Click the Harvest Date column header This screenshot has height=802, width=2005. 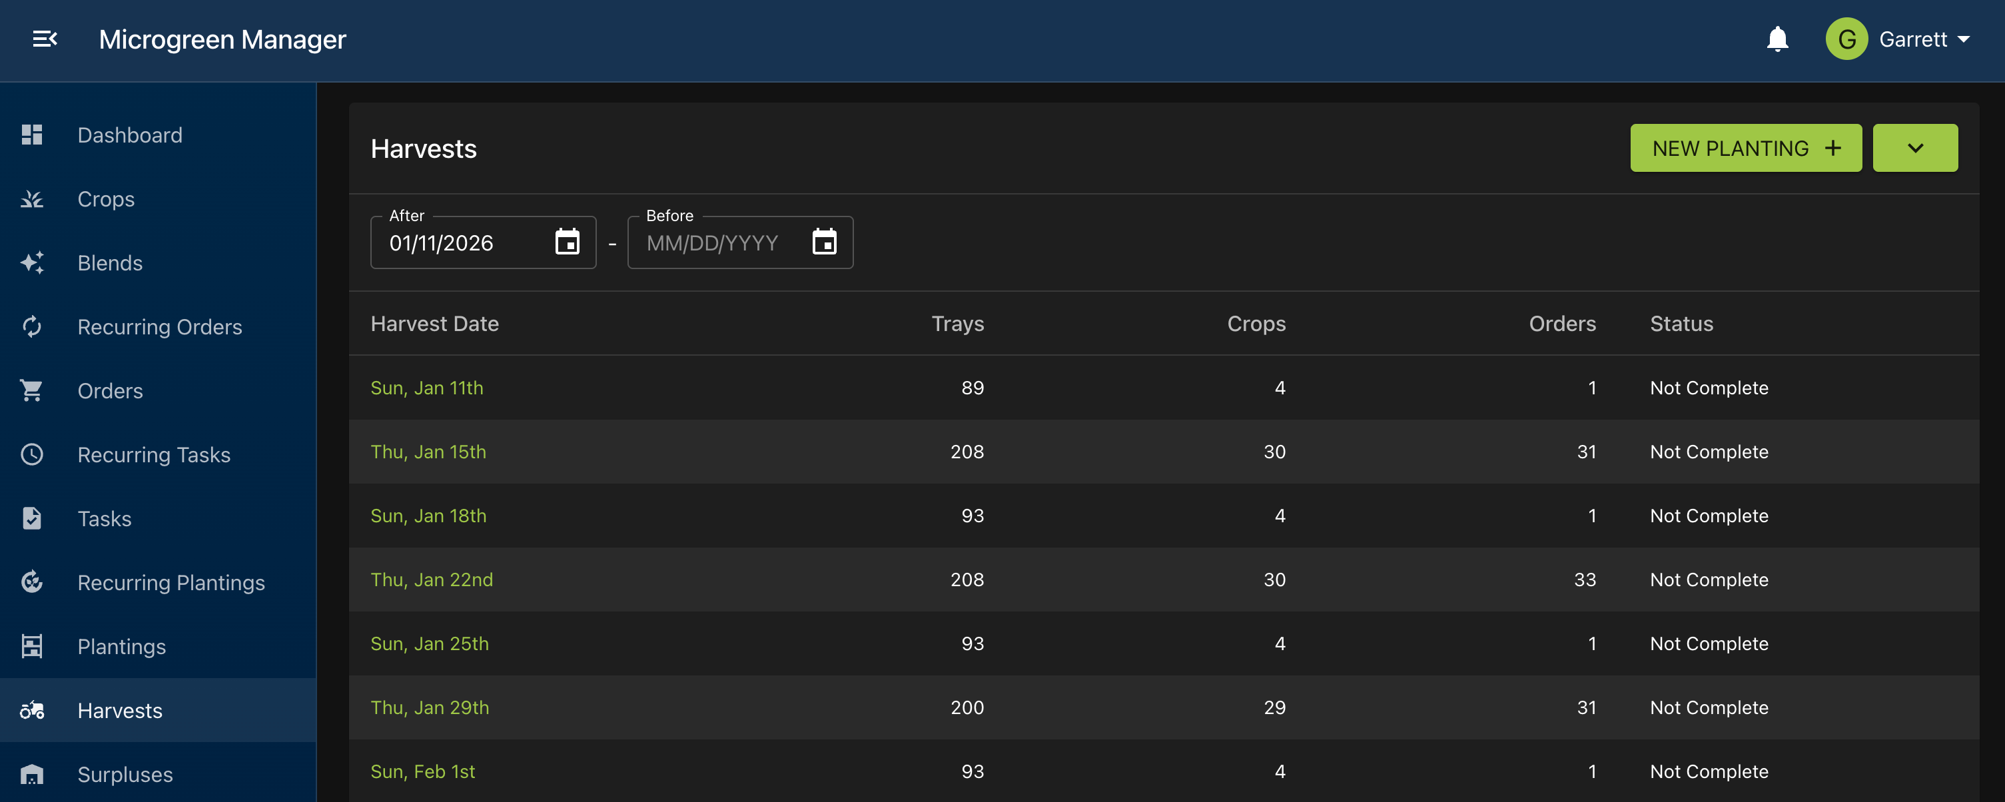point(434,324)
